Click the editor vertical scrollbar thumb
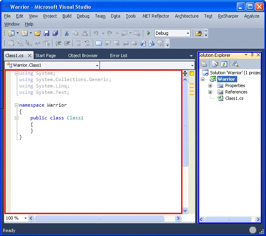Viewport: 266px width, 236px height. (x=185, y=125)
